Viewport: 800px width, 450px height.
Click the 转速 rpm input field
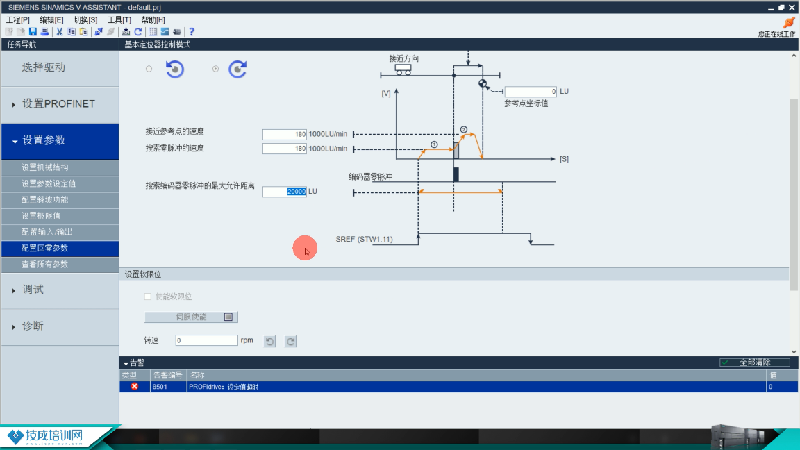pos(207,340)
